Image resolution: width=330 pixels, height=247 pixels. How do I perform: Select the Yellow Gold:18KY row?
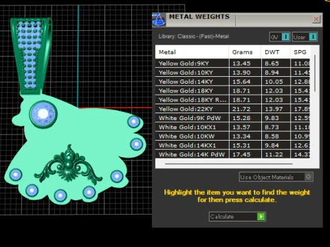[232, 91]
